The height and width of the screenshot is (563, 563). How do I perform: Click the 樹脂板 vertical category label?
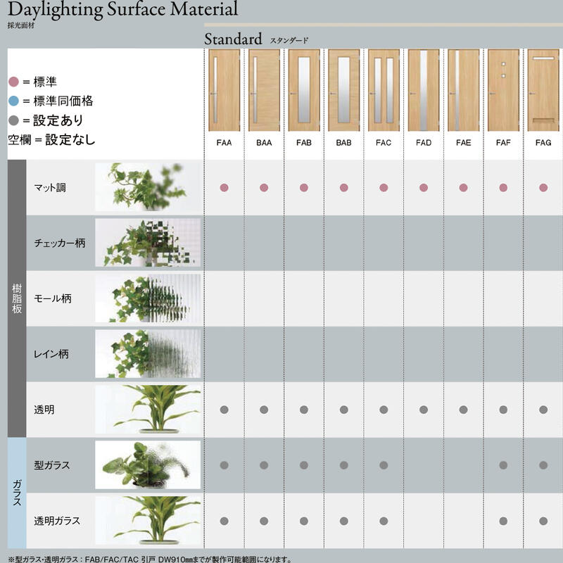[17, 299]
